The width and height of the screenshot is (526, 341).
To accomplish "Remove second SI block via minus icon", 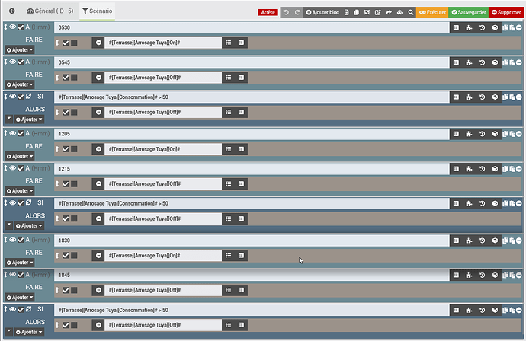I will point(519,203).
